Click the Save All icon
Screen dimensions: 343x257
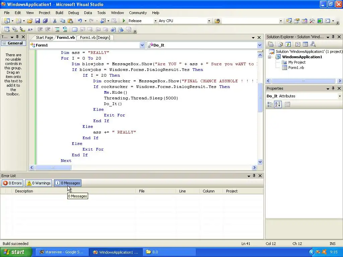click(x=45, y=21)
